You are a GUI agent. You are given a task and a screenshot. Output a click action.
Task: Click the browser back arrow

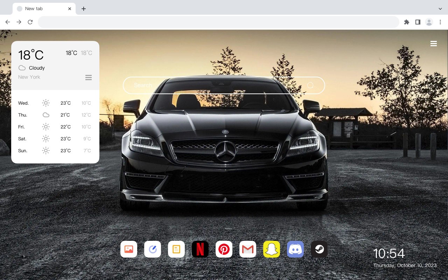tap(8, 22)
